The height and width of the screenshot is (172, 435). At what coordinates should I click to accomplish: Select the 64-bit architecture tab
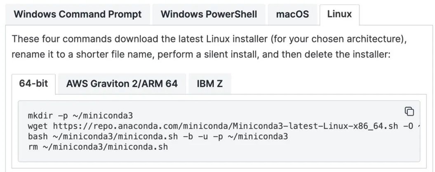33,83
